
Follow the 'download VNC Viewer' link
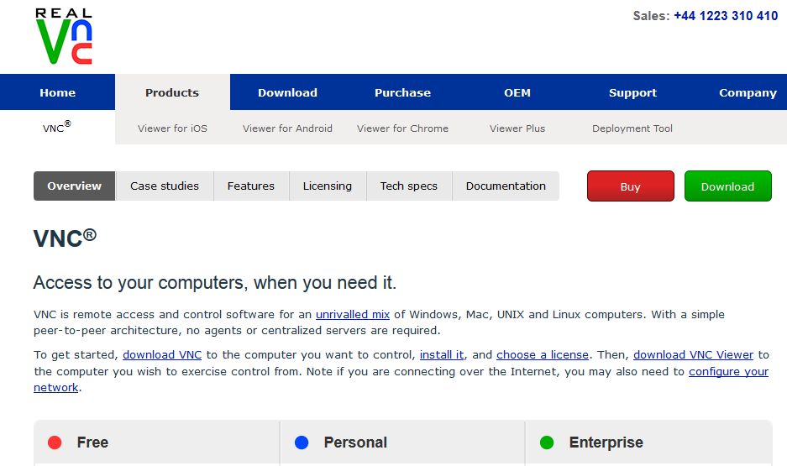[693, 354]
